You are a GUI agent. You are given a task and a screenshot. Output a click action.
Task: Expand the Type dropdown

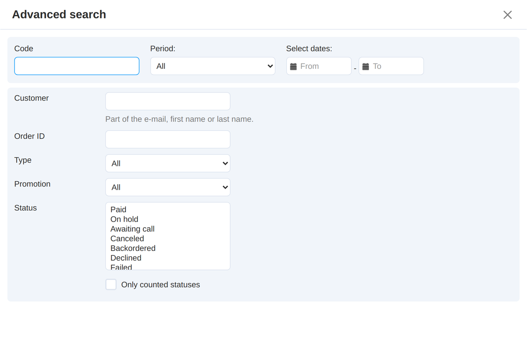tap(168, 163)
